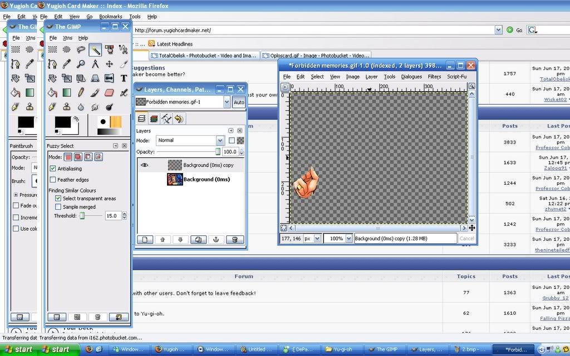Click the Auto button in Layers dialog

point(239,102)
